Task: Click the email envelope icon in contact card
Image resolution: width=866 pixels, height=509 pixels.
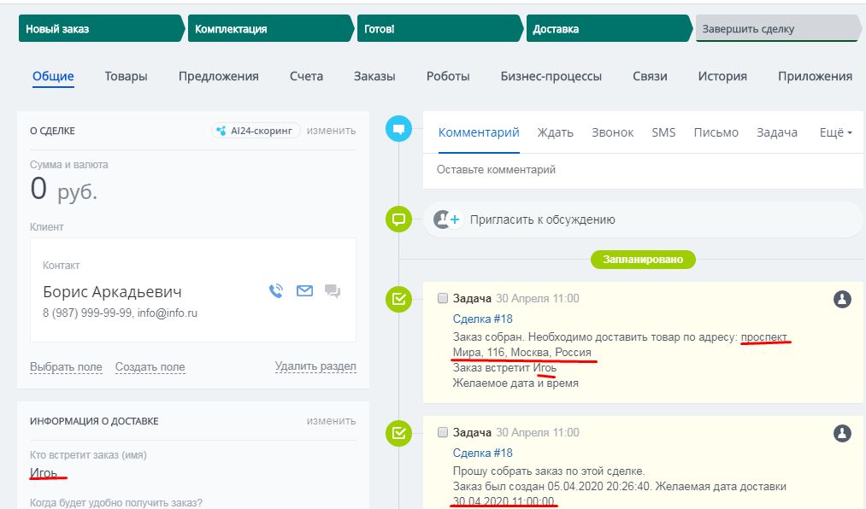Action: coord(304,291)
